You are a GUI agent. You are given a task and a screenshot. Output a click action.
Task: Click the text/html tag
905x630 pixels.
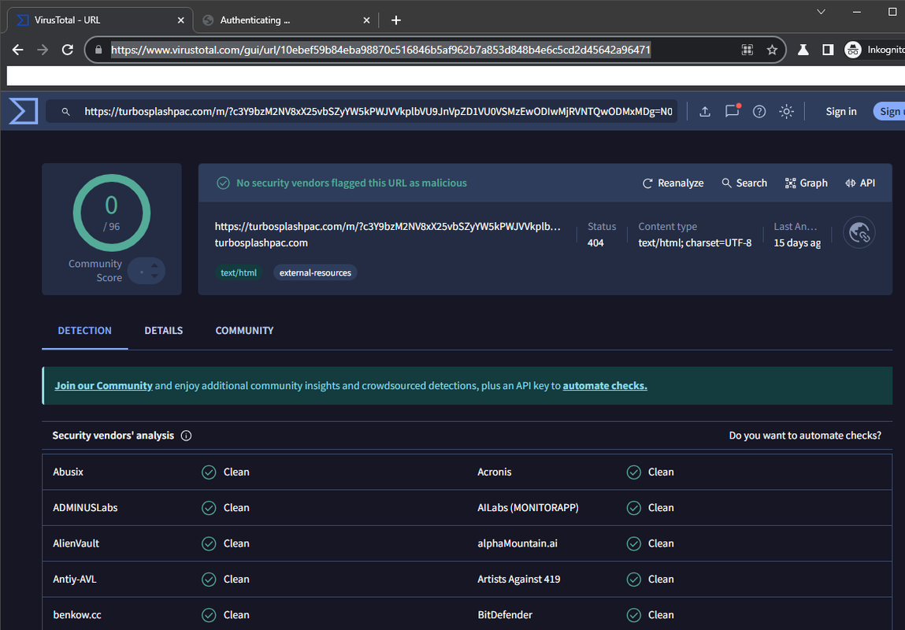(x=239, y=273)
